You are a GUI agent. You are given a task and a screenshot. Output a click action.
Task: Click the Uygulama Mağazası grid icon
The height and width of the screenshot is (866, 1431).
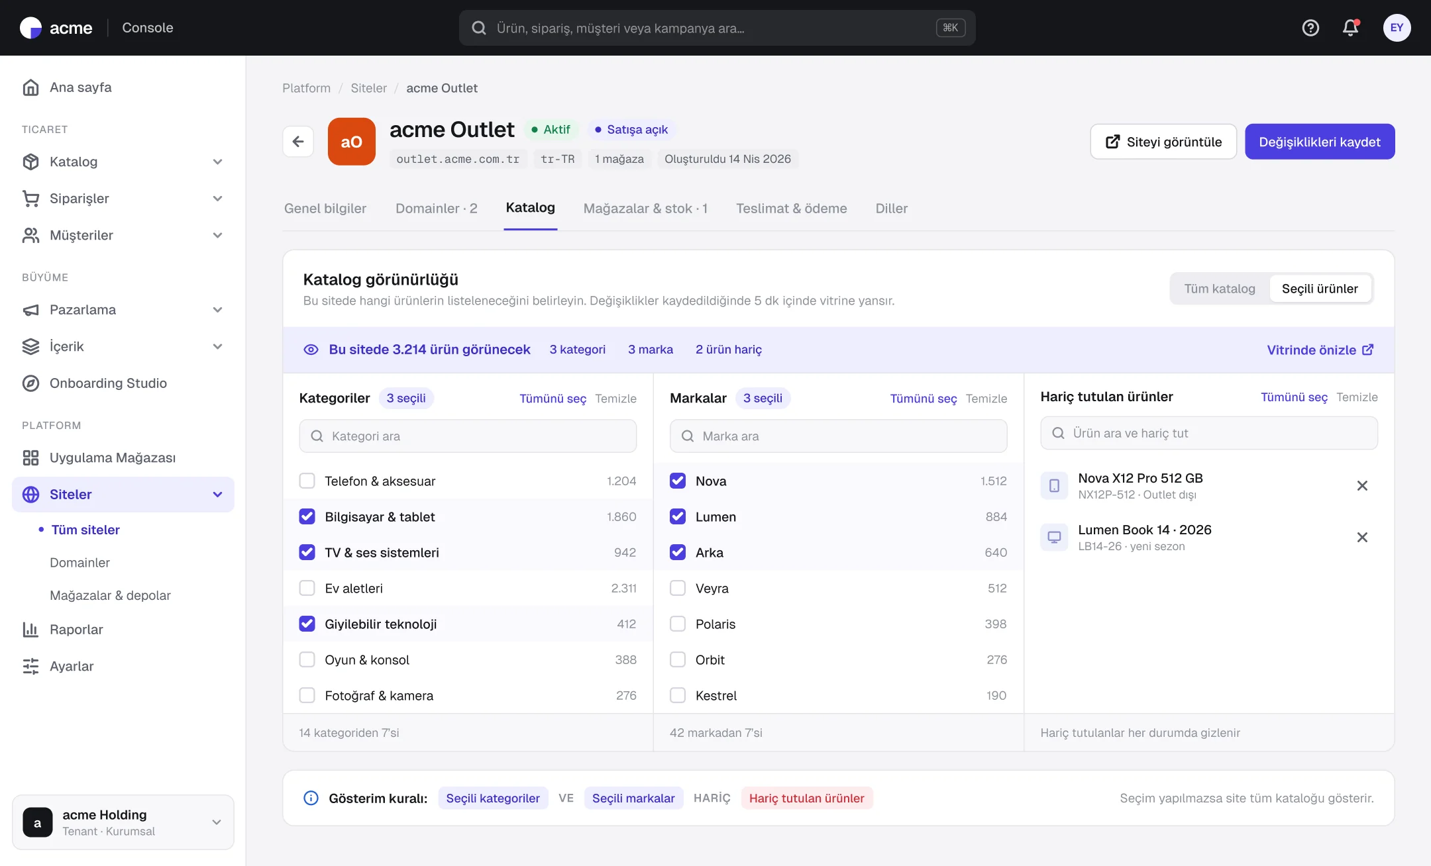(x=30, y=457)
